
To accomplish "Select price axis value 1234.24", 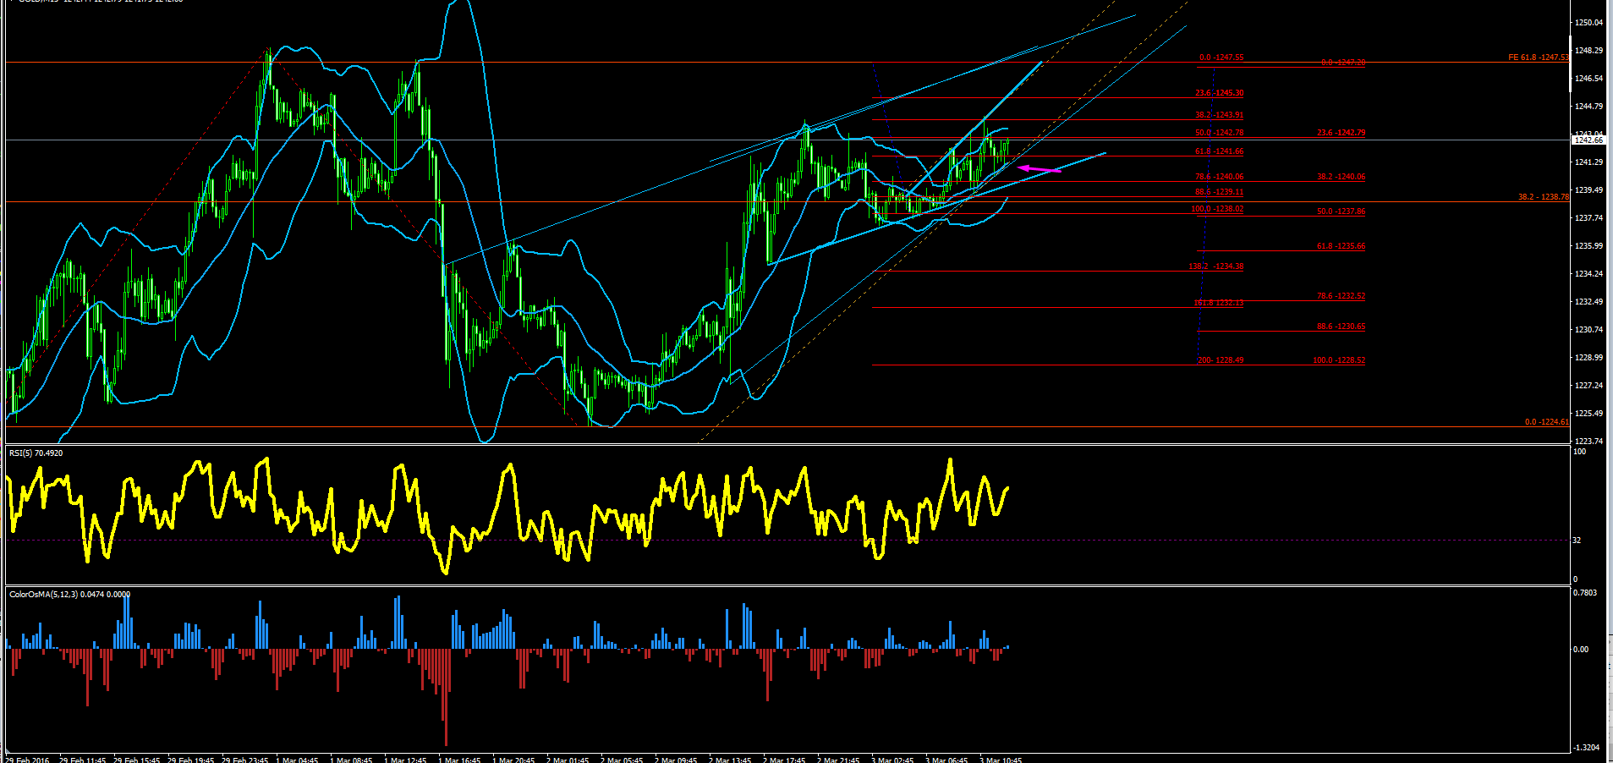I will 1589,274.
